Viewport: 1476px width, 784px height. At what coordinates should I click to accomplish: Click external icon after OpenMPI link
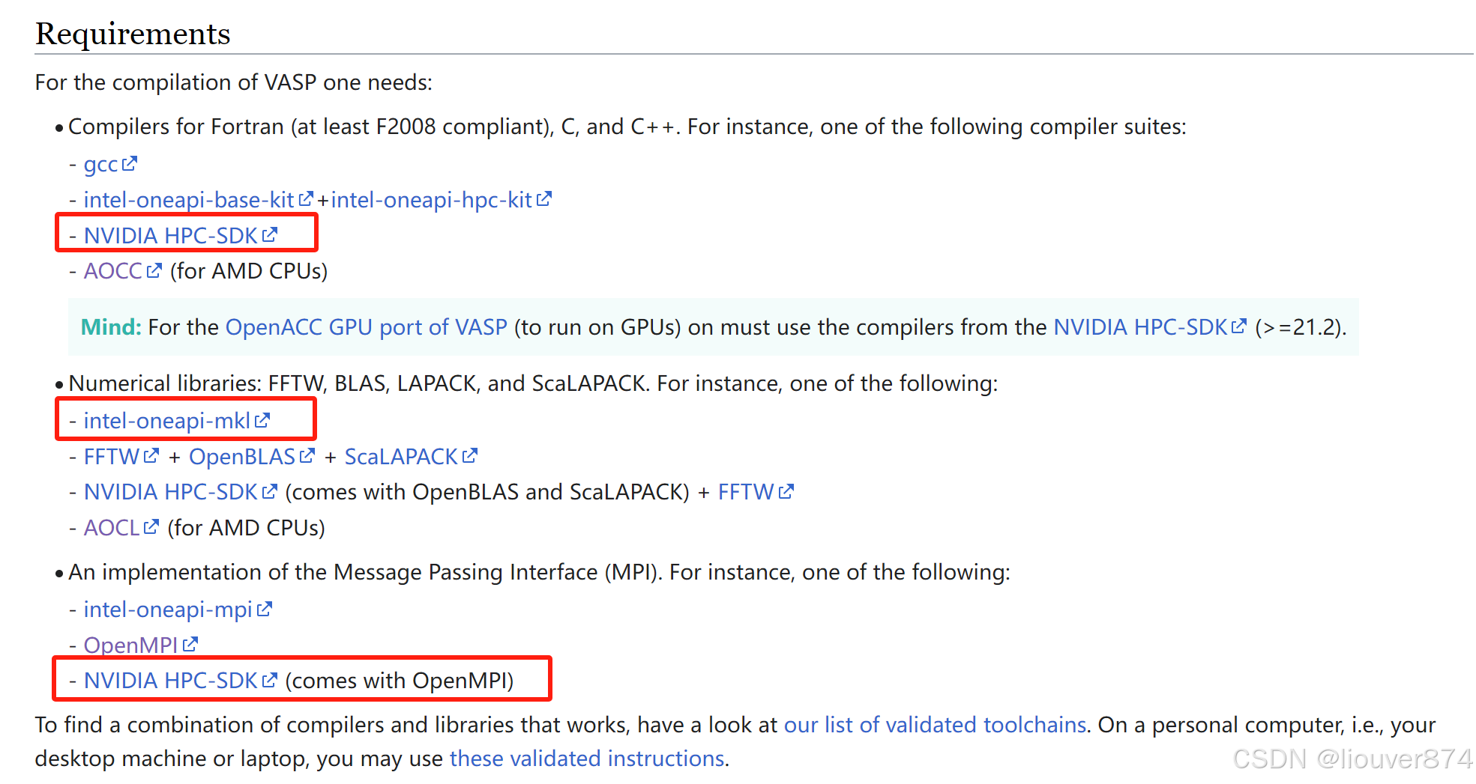click(x=190, y=644)
